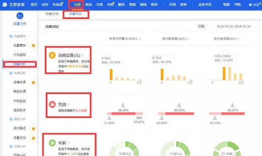Open 计划监控 in the sidebar
Image resolution: width=262 pixels, height=156 pixels.
19,55
